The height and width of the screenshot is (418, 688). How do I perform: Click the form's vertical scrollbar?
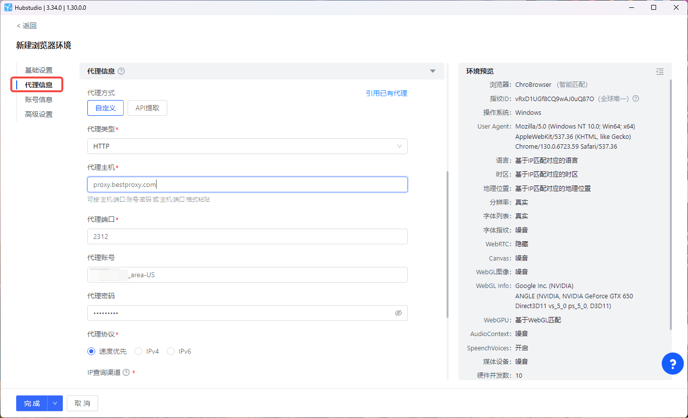point(447,244)
